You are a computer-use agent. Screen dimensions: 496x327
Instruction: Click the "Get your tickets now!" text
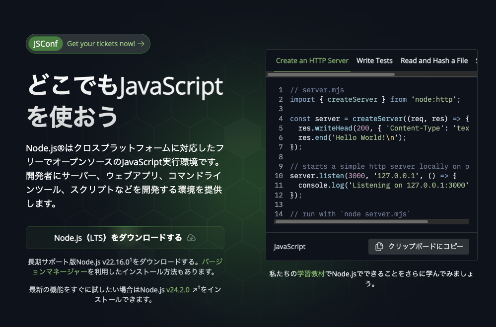click(x=101, y=44)
